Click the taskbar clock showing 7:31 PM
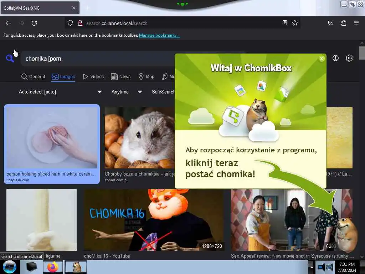 coord(347,267)
